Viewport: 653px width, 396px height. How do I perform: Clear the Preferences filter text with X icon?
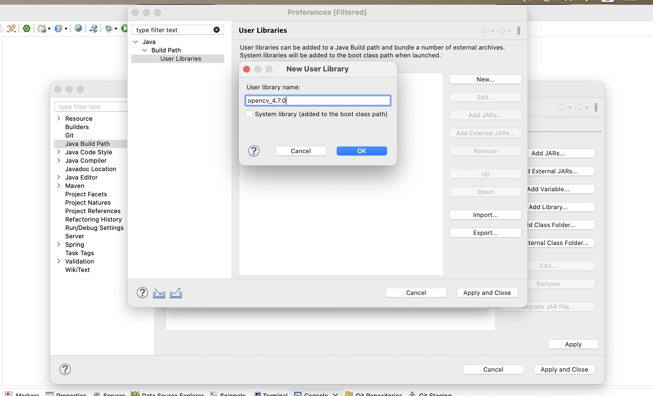(x=217, y=30)
